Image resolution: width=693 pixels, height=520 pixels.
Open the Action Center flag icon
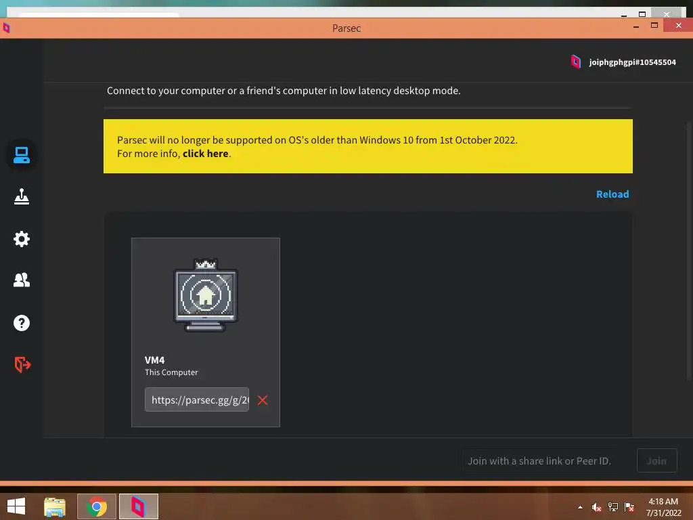629,507
